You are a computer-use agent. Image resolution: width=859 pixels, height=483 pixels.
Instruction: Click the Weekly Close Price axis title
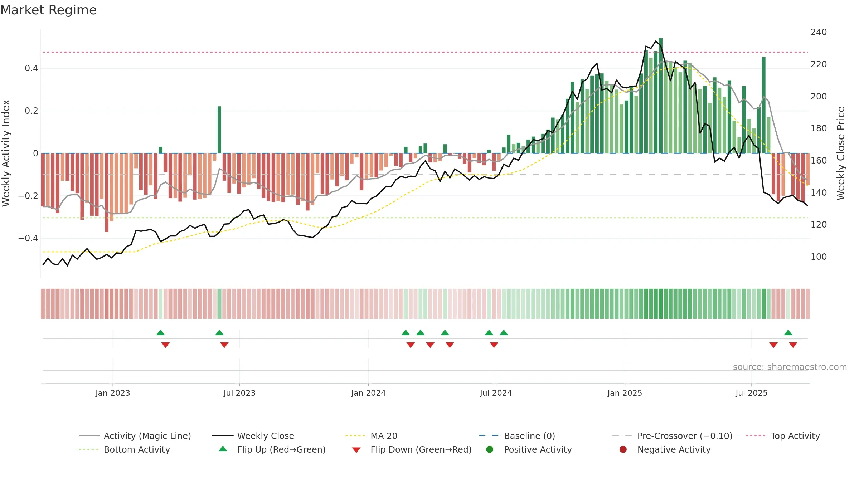click(x=841, y=153)
